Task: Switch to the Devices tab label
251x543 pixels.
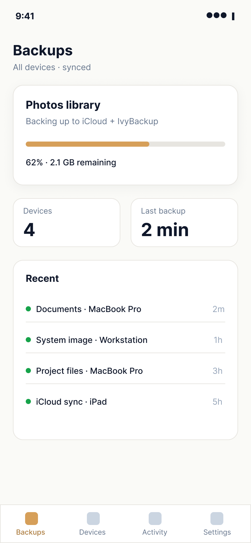Action: 92,532
